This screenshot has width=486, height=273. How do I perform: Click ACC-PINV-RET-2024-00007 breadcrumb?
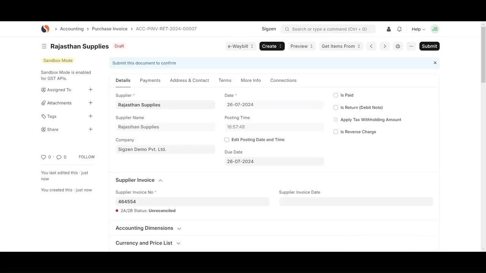coord(166,29)
